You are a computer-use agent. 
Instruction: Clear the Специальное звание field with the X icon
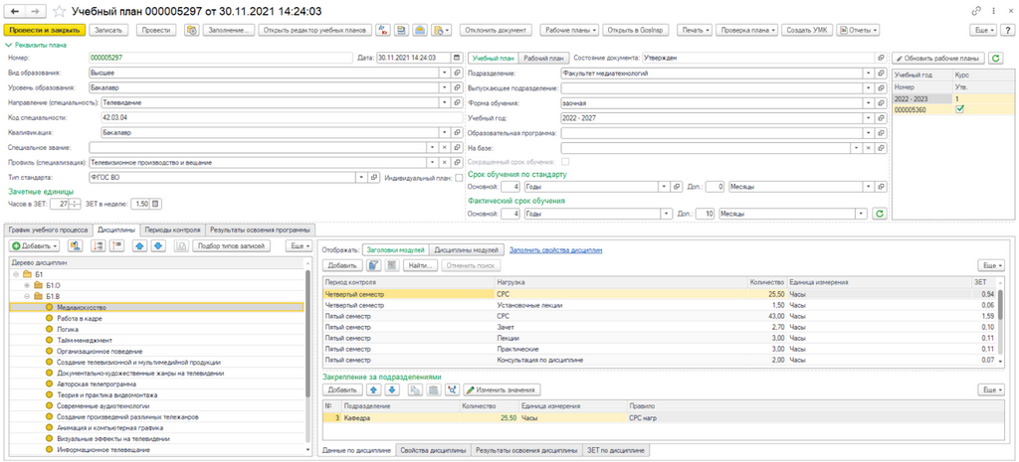[445, 147]
